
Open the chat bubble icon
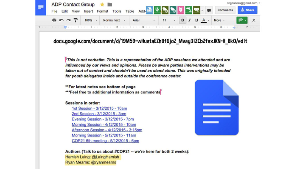pyautogui.click(x=209, y=10)
